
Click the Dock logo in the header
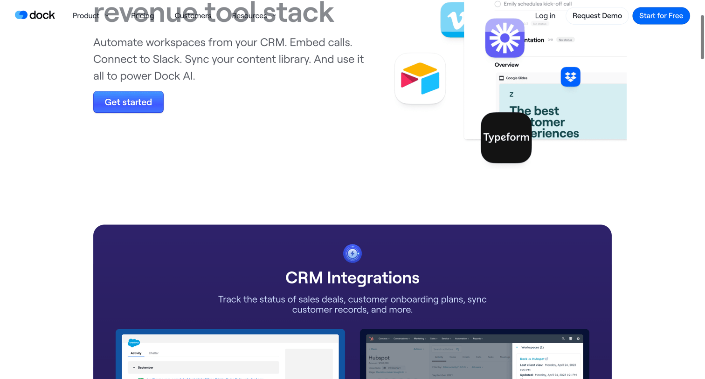(x=35, y=15)
